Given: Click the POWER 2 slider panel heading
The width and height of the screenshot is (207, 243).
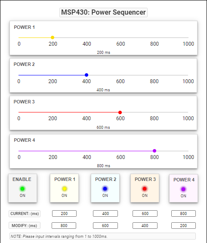Looking at the screenshot, I should (24, 64).
